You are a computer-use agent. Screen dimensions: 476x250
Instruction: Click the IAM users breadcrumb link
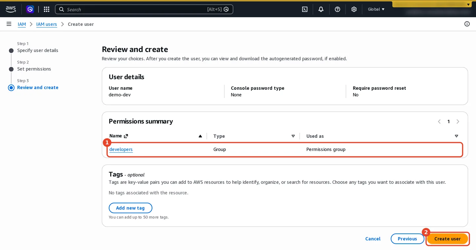47,24
